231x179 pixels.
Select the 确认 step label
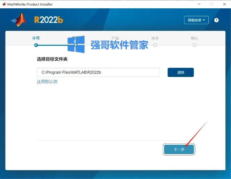195,38
